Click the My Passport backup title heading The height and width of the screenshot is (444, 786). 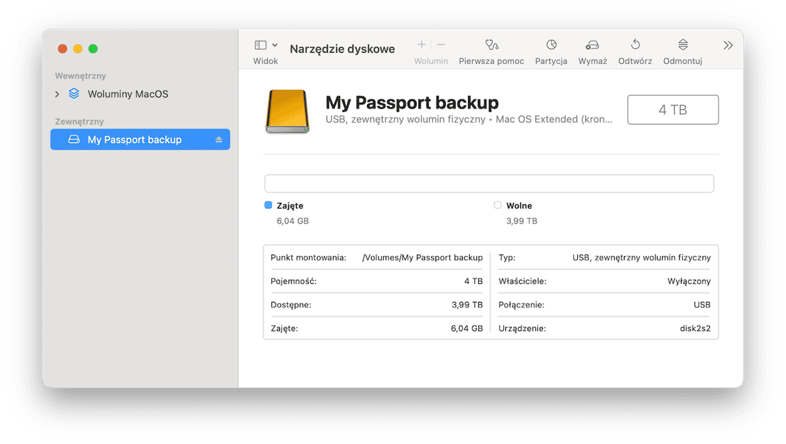pos(412,103)
